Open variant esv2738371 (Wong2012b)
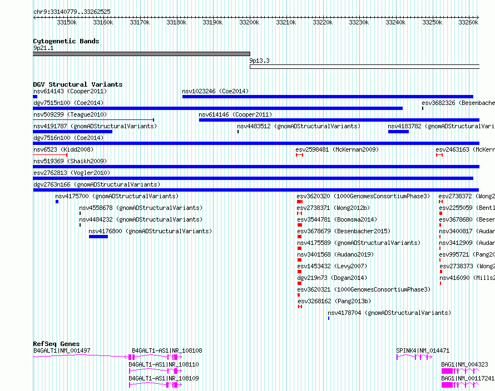495x391 pixels. (x=333, y=208)
